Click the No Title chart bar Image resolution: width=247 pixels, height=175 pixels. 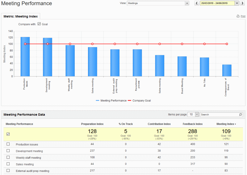click(x=204, y=67)
